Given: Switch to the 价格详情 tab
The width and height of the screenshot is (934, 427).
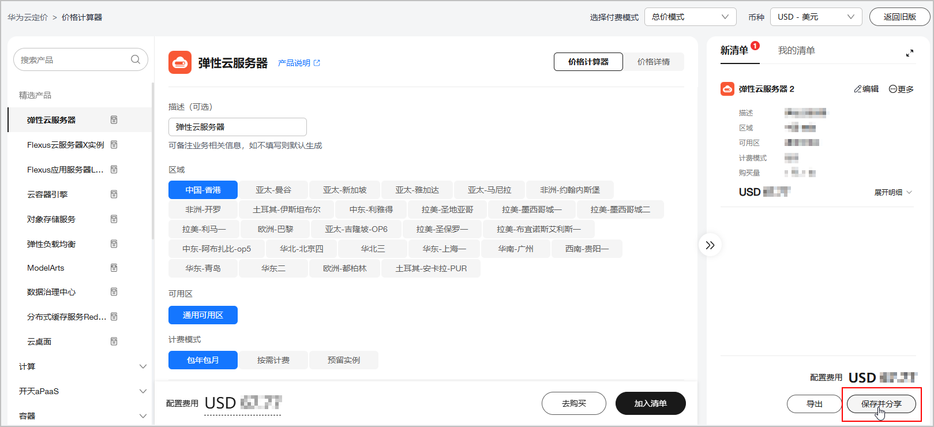Looking at the screenshot, I should [x=654, y=62].
